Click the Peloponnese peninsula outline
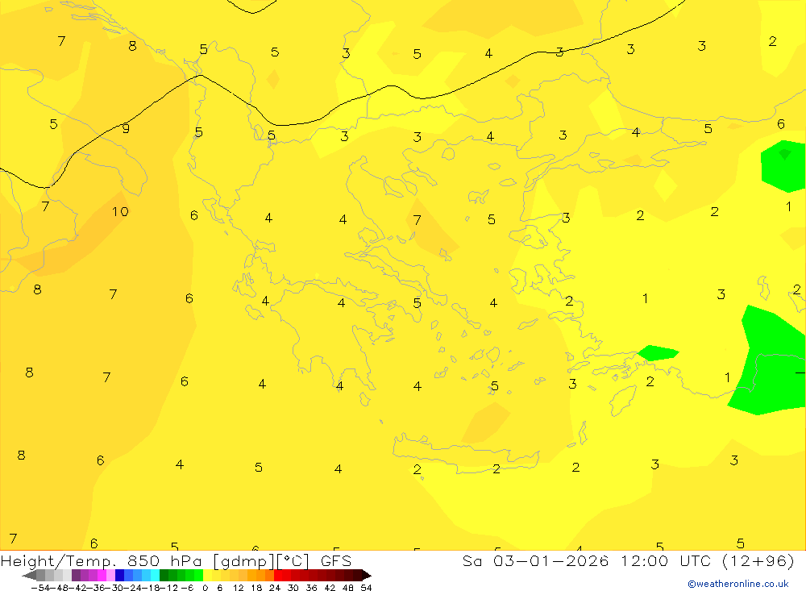 (x=329, y=337)
